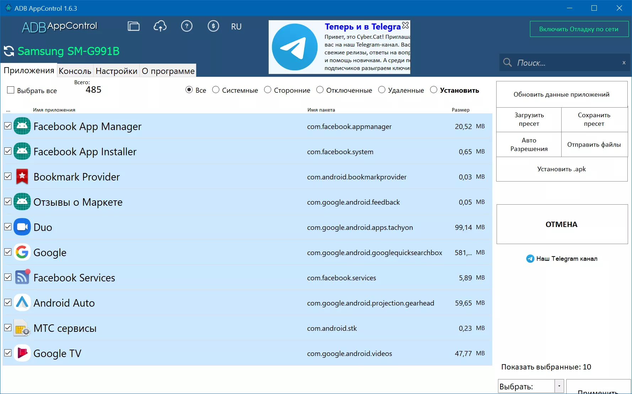Focus the Поиск search field
This screenshot has width=632, height=394.
click(x=565, y=63)
